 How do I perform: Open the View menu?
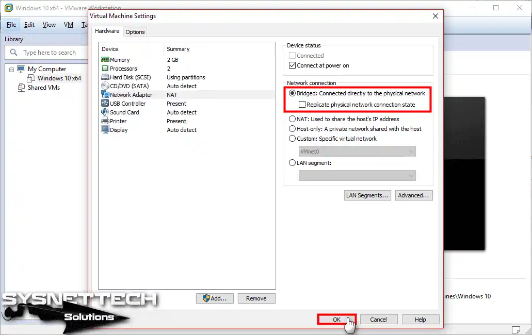tap(49, 25)
